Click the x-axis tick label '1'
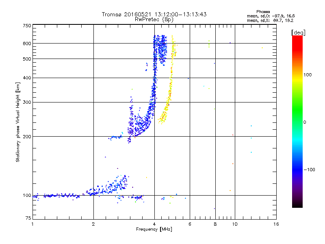This screenshot has height=244, width=325. pos(32,224)
